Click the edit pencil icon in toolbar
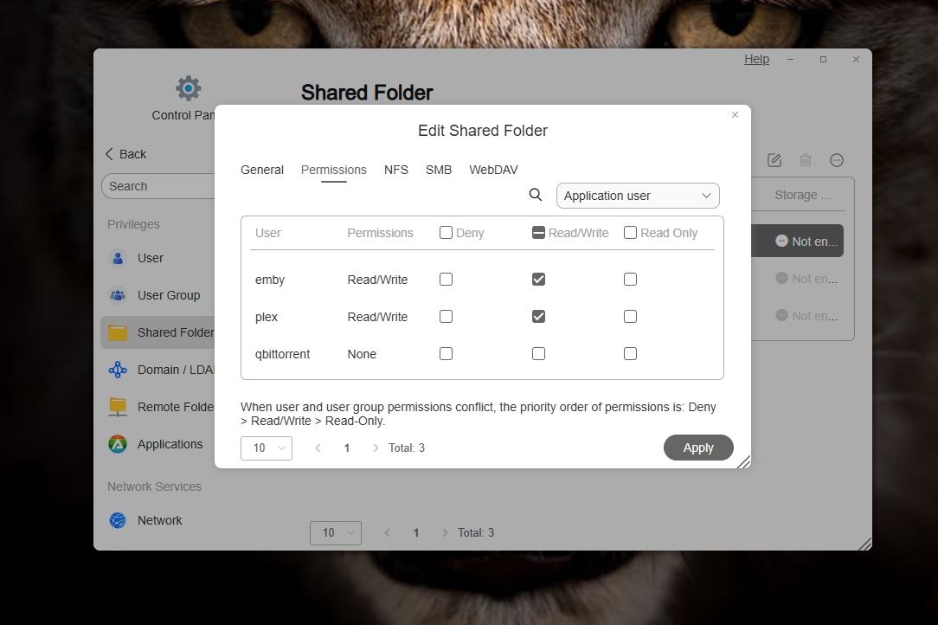 coord(774,160)
